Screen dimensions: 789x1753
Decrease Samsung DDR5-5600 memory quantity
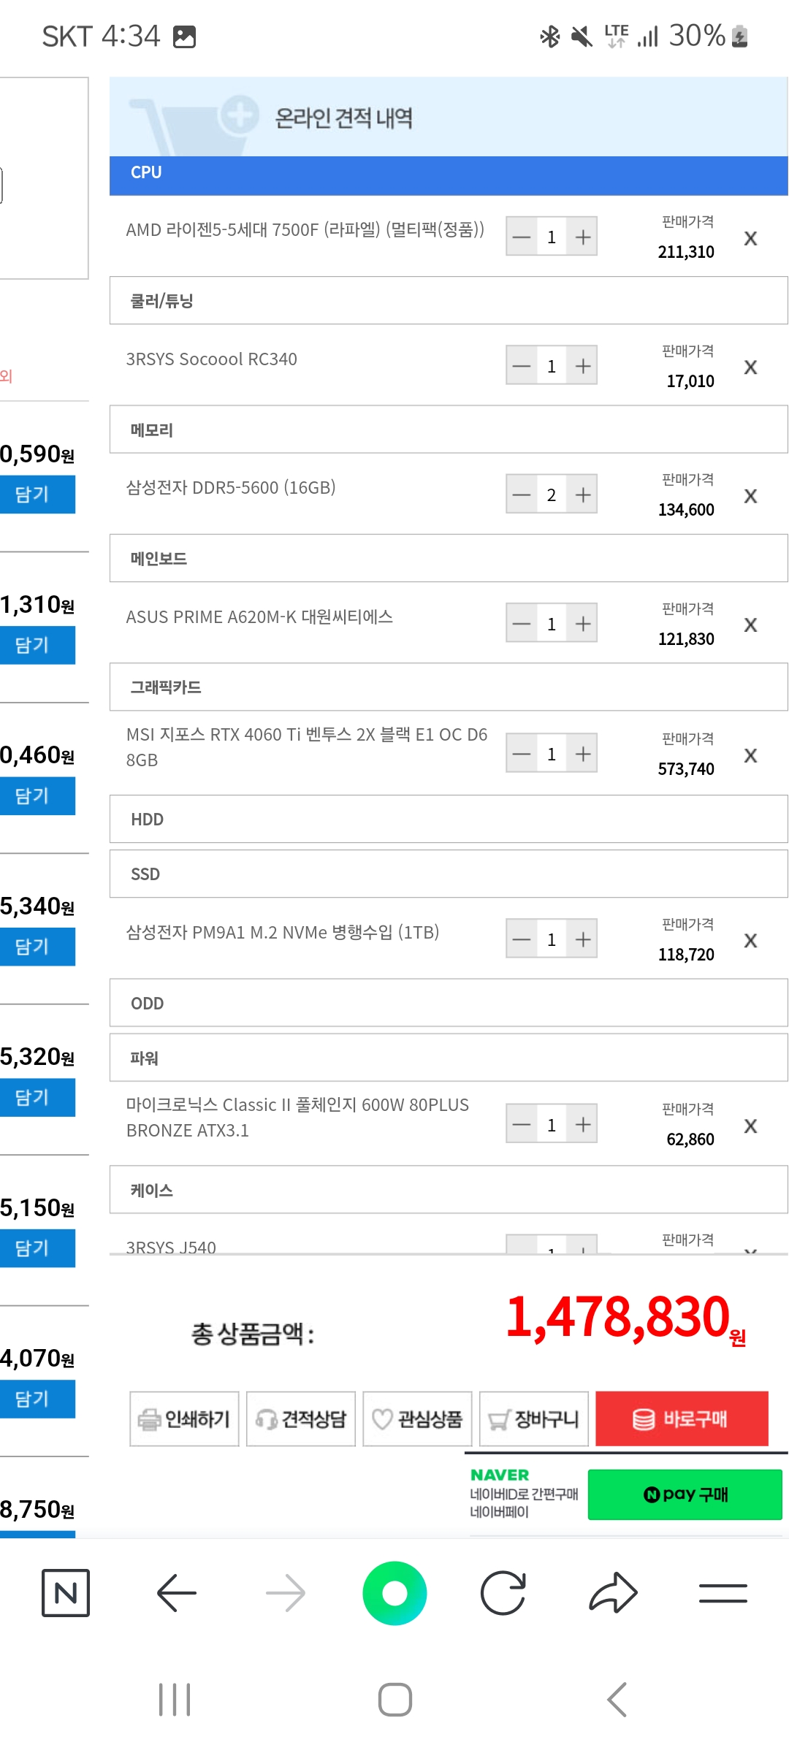[522, 494]
